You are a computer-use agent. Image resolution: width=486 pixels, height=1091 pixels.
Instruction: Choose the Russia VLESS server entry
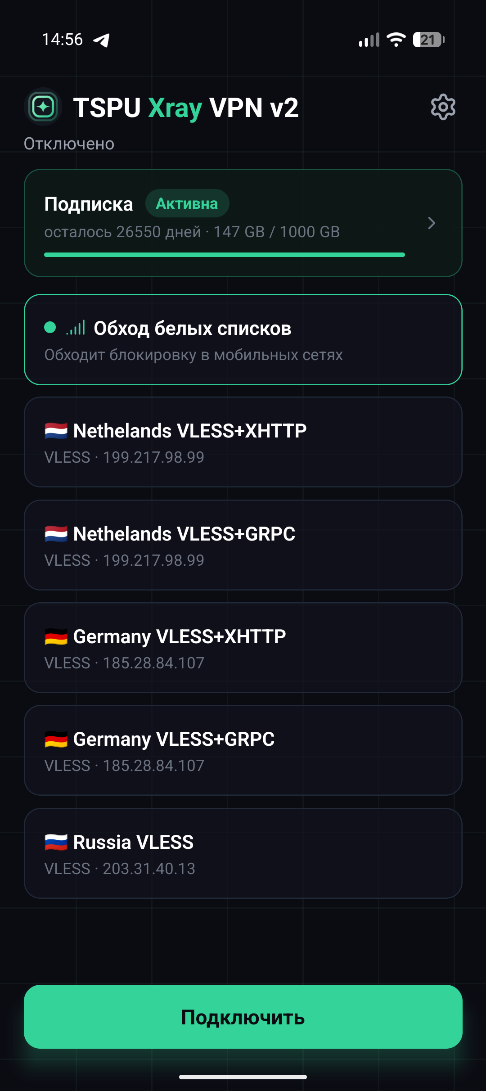243,853
